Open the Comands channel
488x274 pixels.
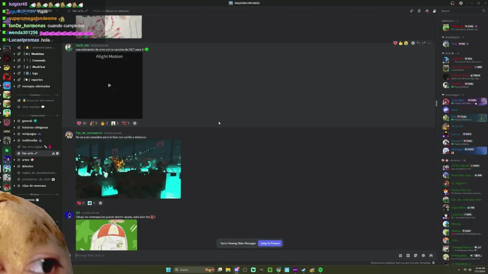37,61
